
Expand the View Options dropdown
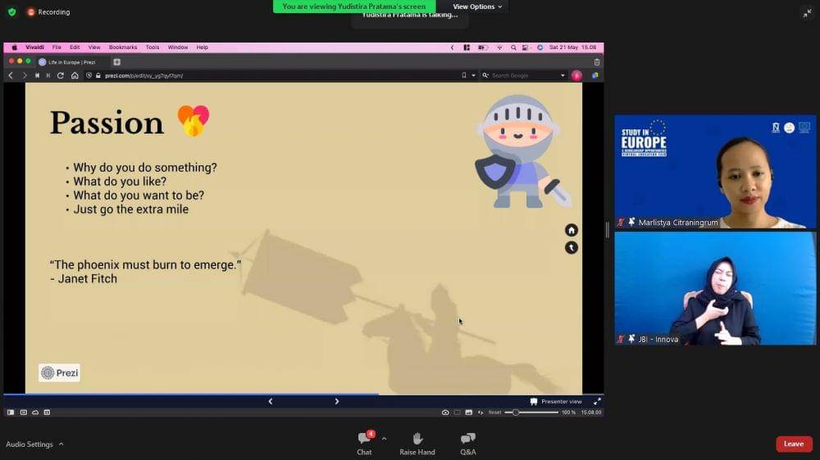point(478,7)
